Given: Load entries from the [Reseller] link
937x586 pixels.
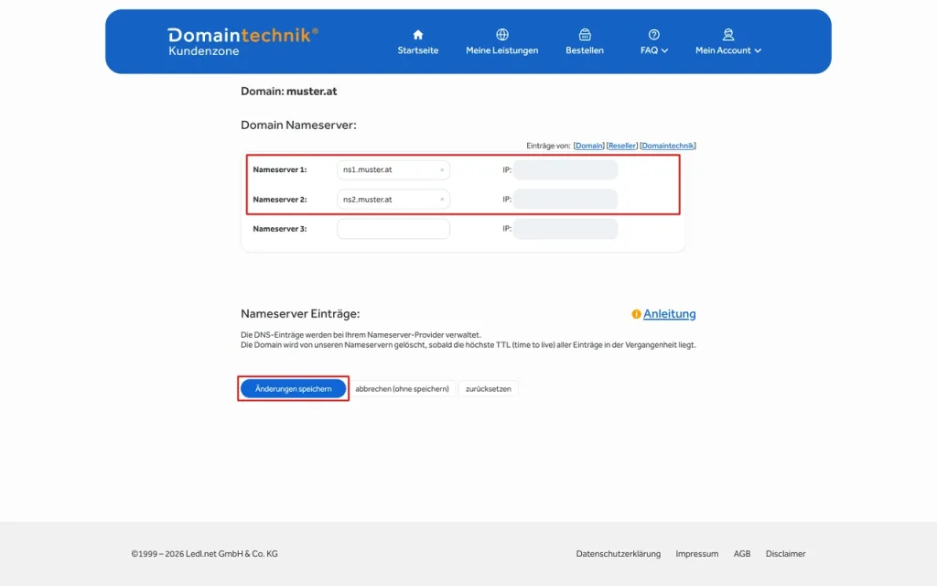Looking at the screenshot, I should pos(621,146).
